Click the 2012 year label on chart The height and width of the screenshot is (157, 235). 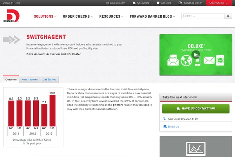[x=33, y=133]
